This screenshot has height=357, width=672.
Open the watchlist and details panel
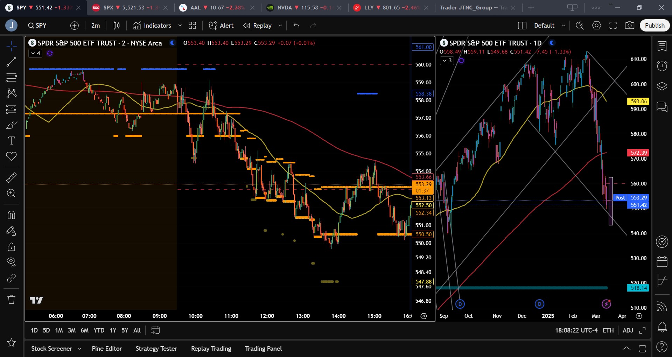(x=662, y=46)
